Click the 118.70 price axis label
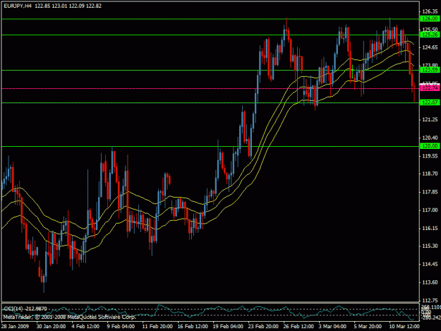This screenshot has height=331, width=441. pyautogui.click(x=430, y=174)
